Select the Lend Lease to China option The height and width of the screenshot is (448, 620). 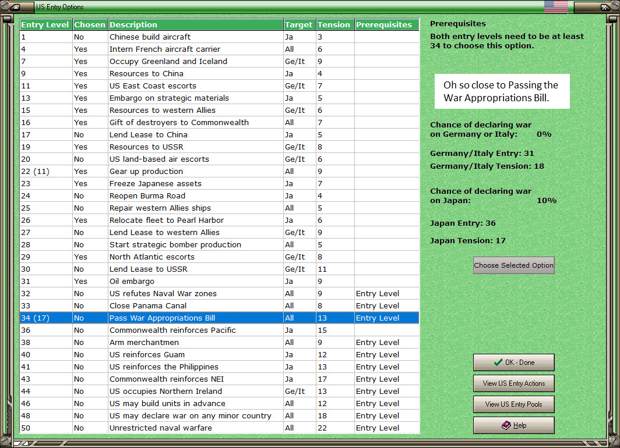click(220, 134)
